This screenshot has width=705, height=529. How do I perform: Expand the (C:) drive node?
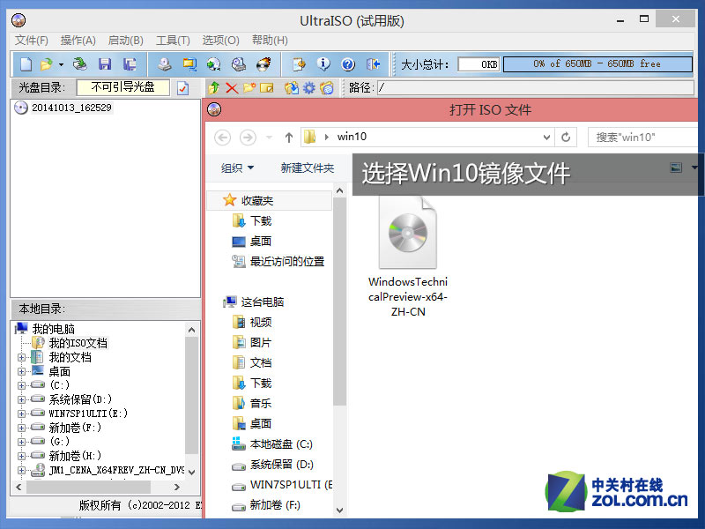click(x=21, y=385)
